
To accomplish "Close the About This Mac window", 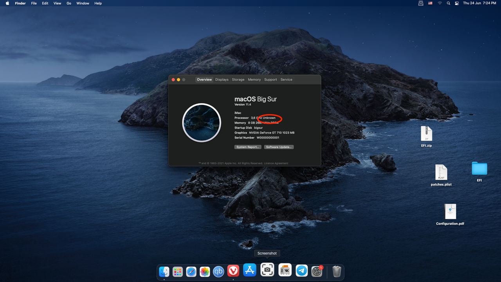I will pos(173,80).
